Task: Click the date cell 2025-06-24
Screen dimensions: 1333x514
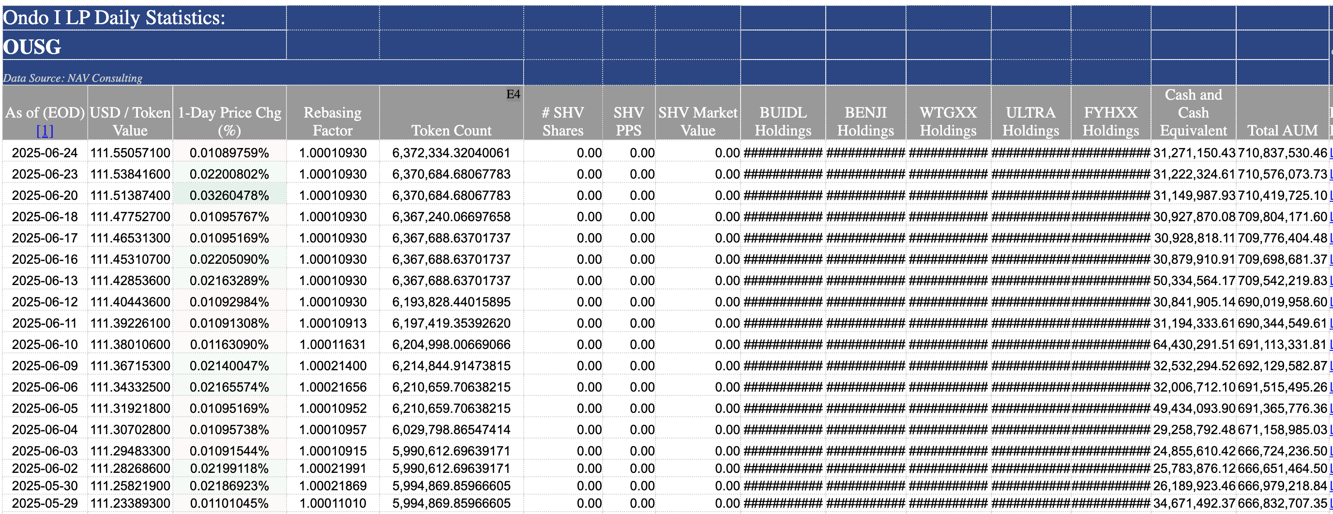Action: [45, 152]
